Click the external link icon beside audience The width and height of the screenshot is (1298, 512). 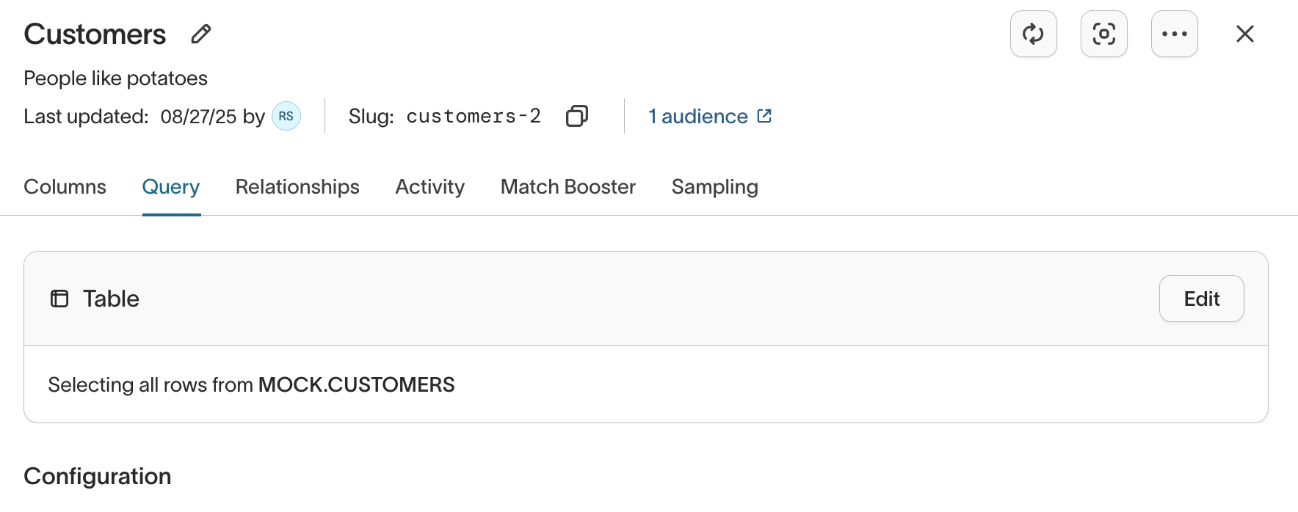pos(764,116)
